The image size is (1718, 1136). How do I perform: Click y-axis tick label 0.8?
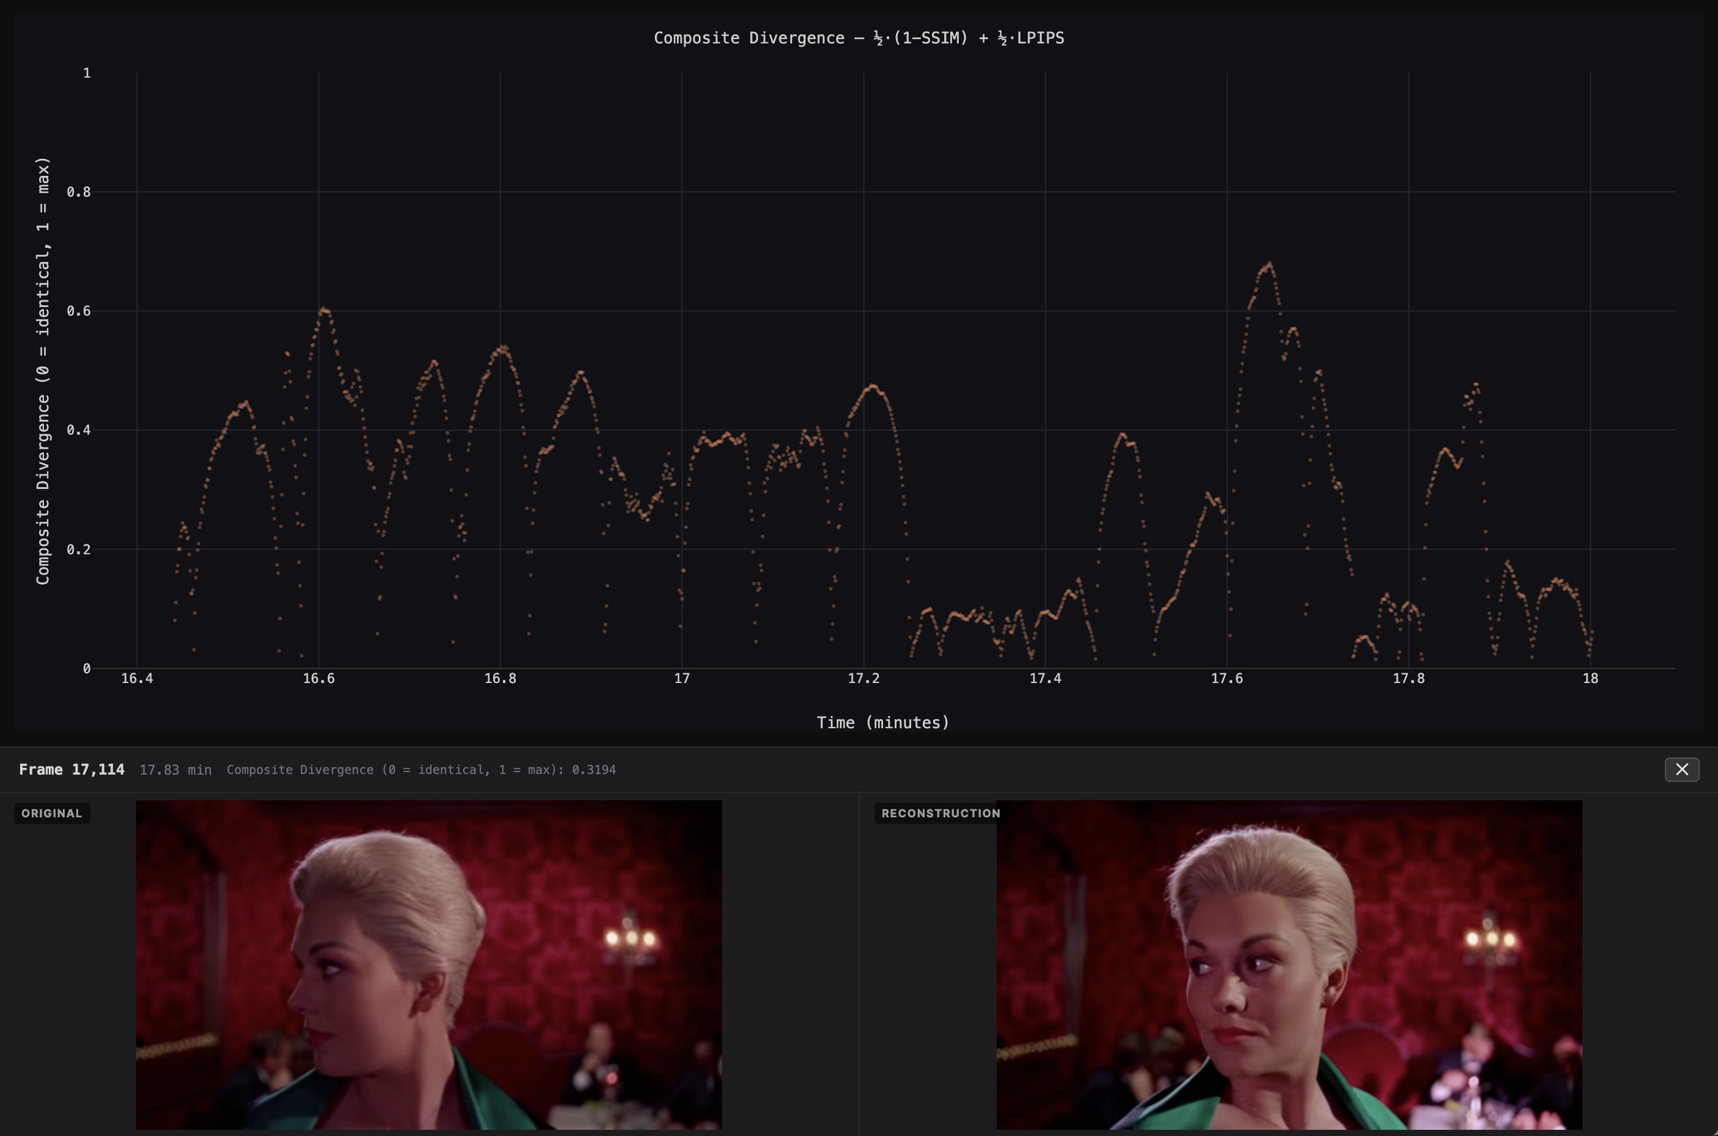[79, 192]
